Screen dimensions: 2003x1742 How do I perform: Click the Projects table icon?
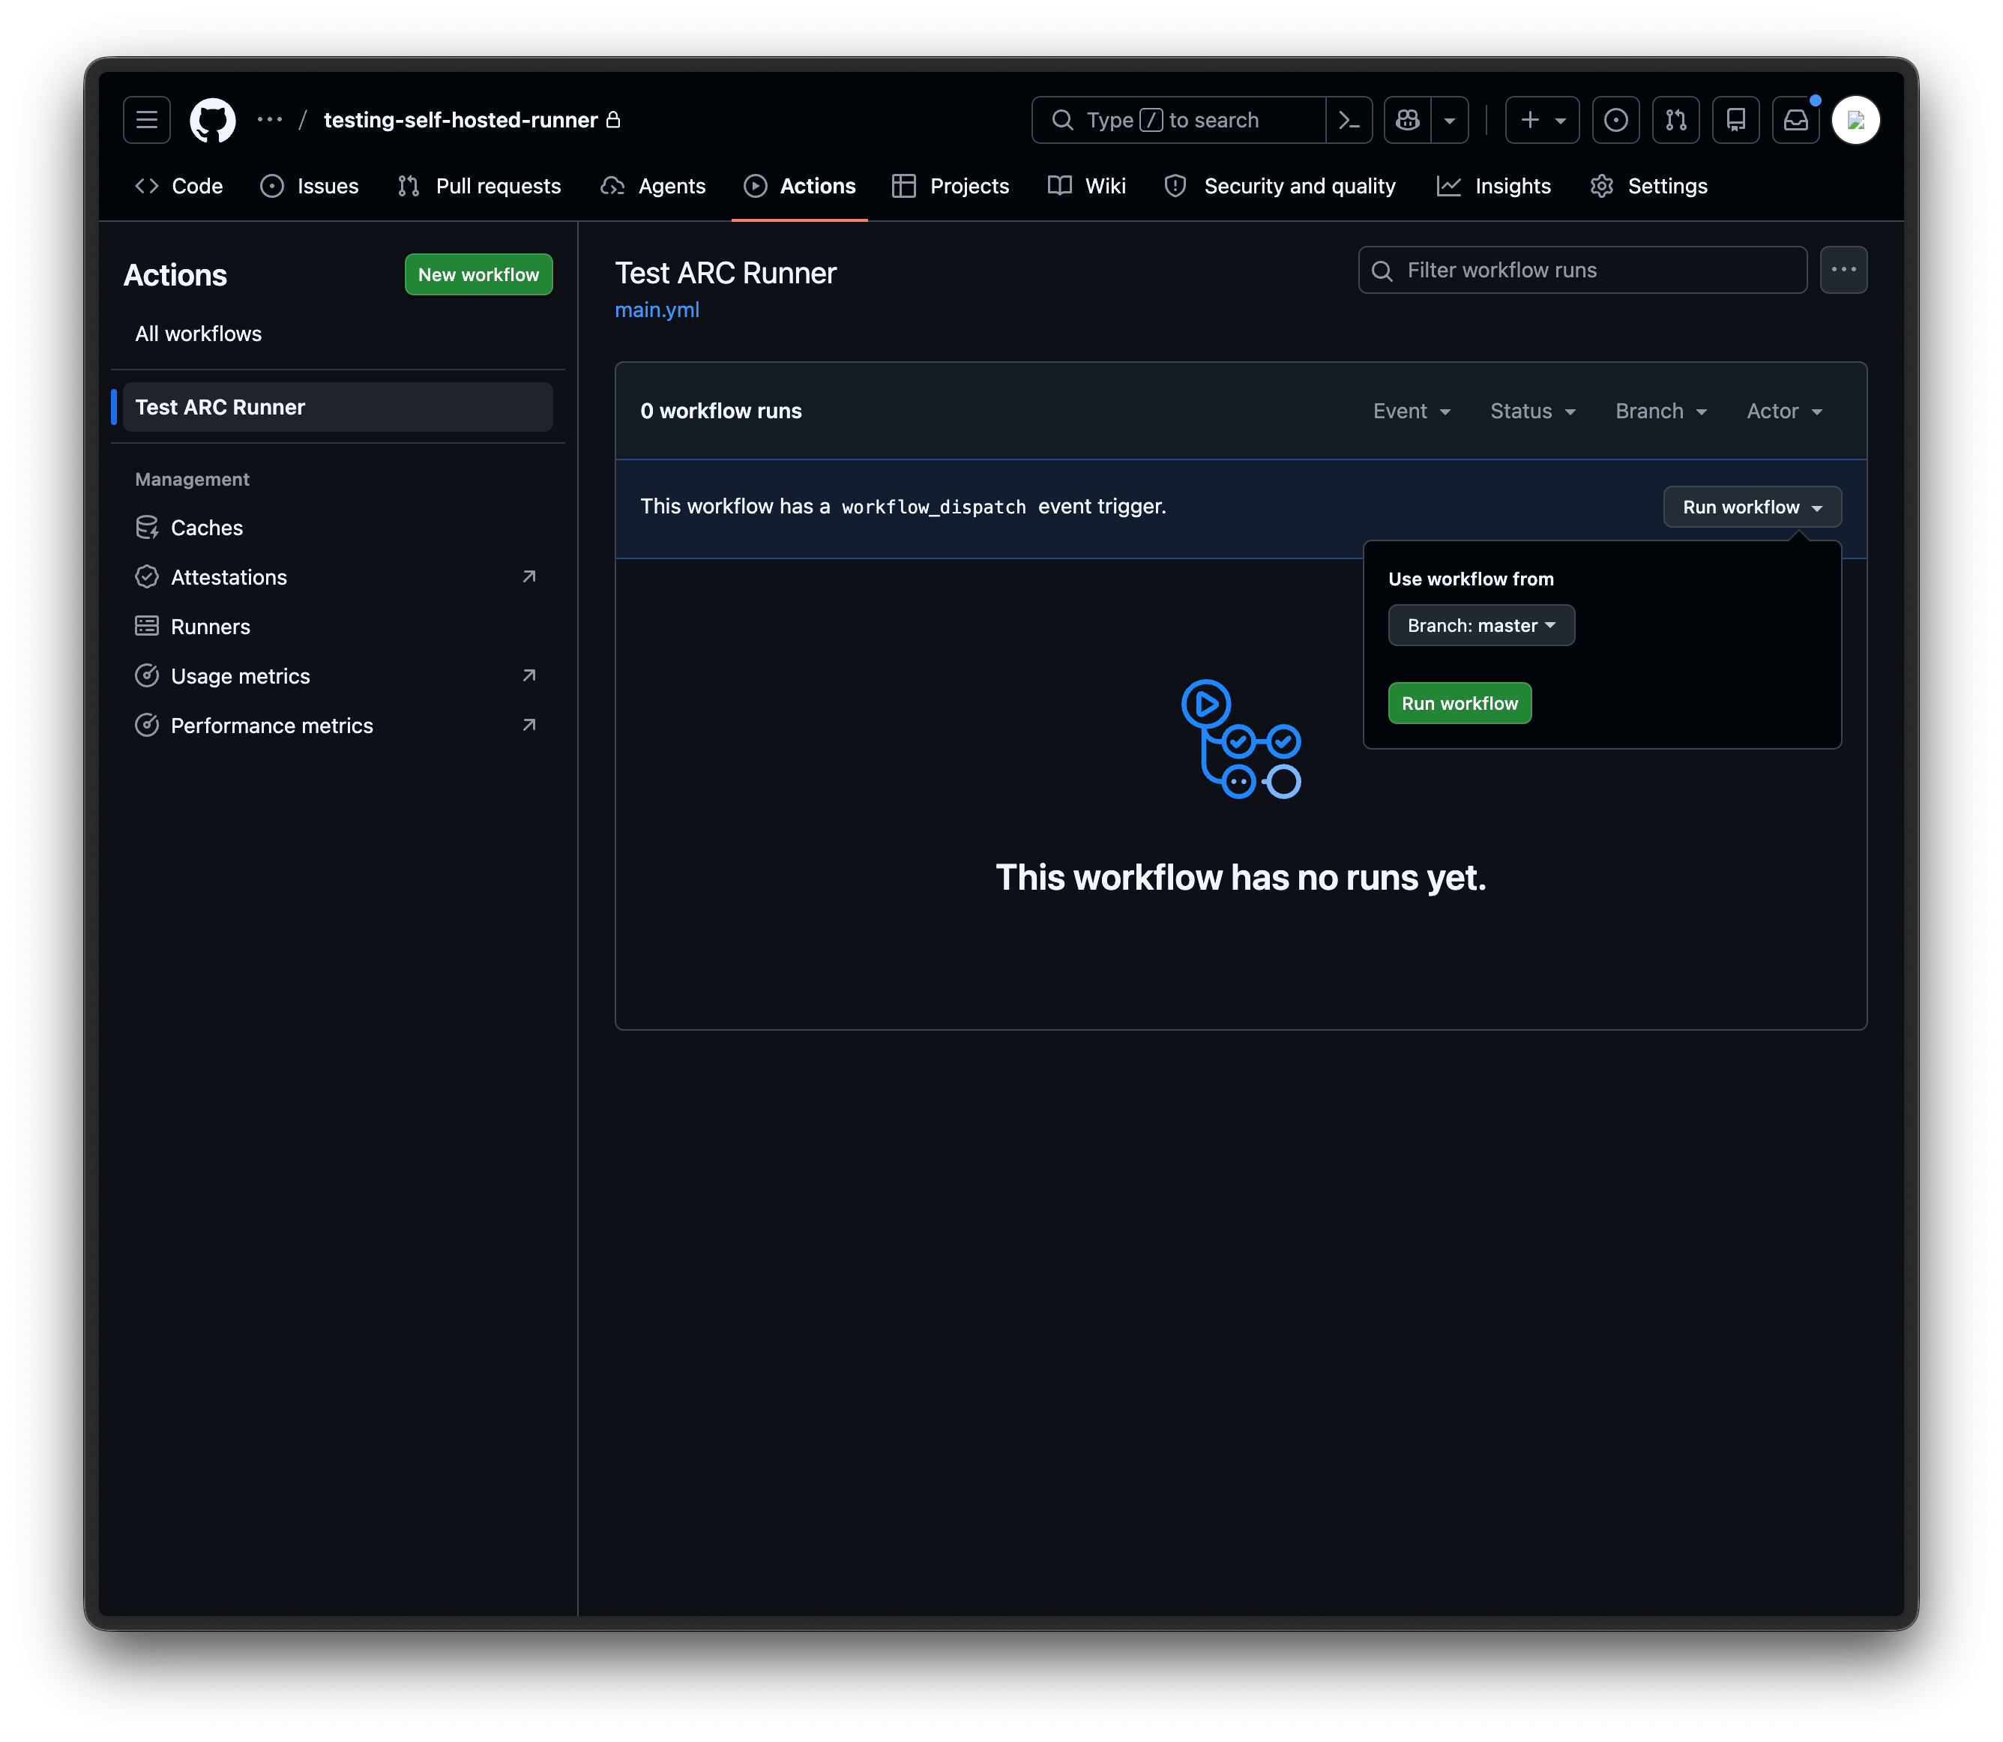[x=904, y=186]
